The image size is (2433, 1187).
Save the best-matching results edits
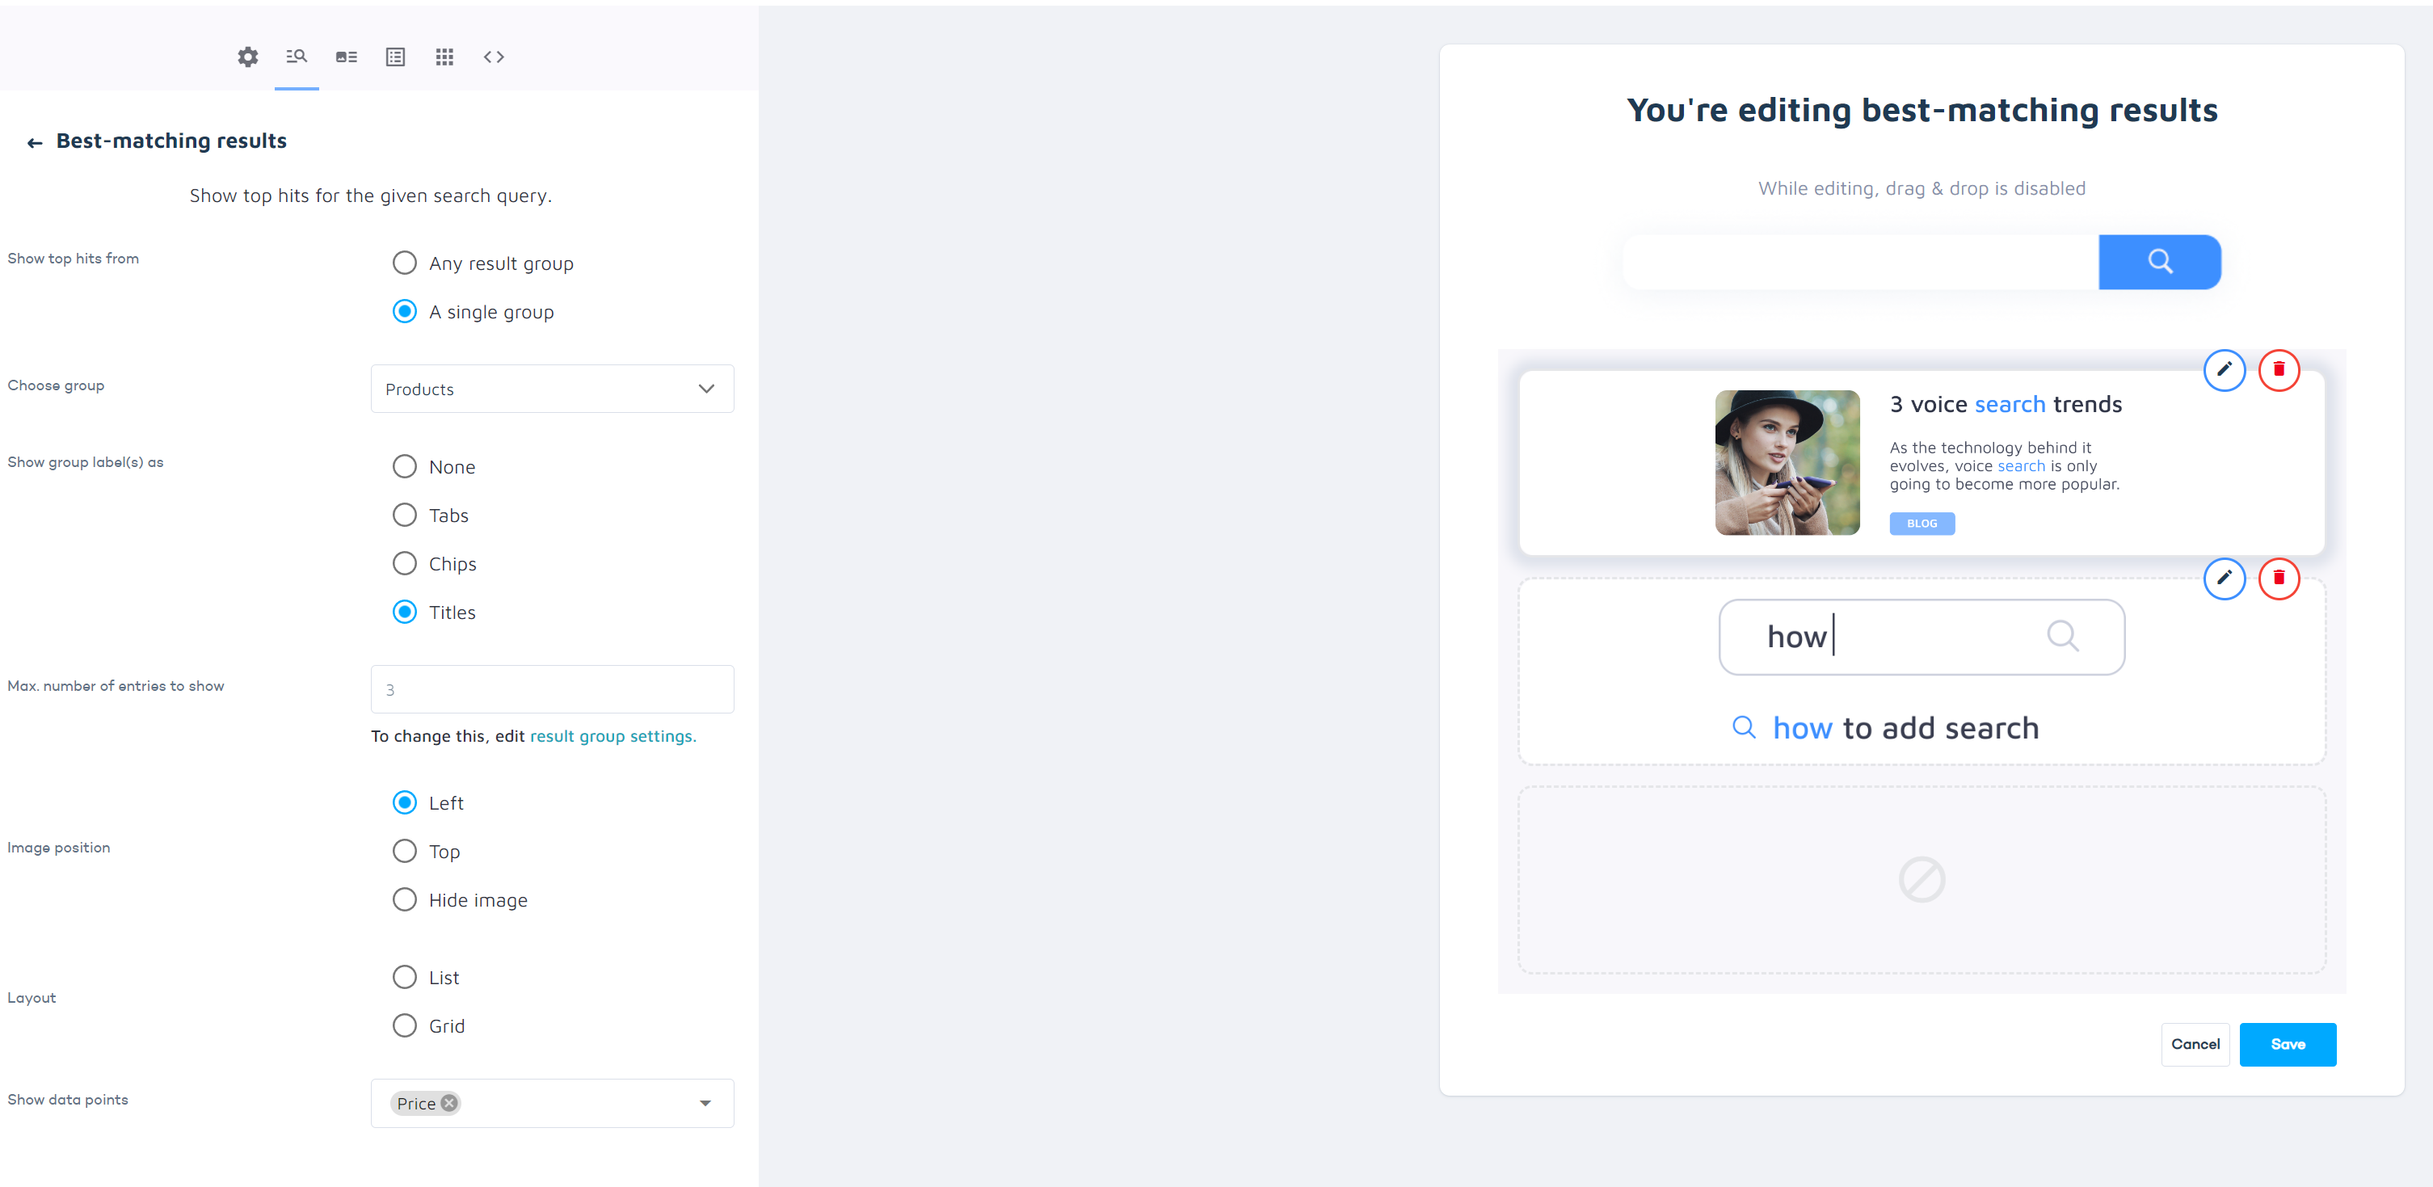tap(2287, 1045)
